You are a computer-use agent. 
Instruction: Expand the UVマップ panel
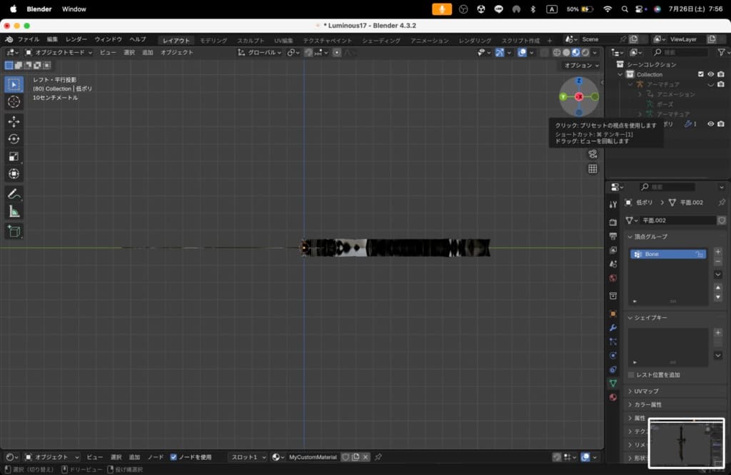click(x=646, y=391)
